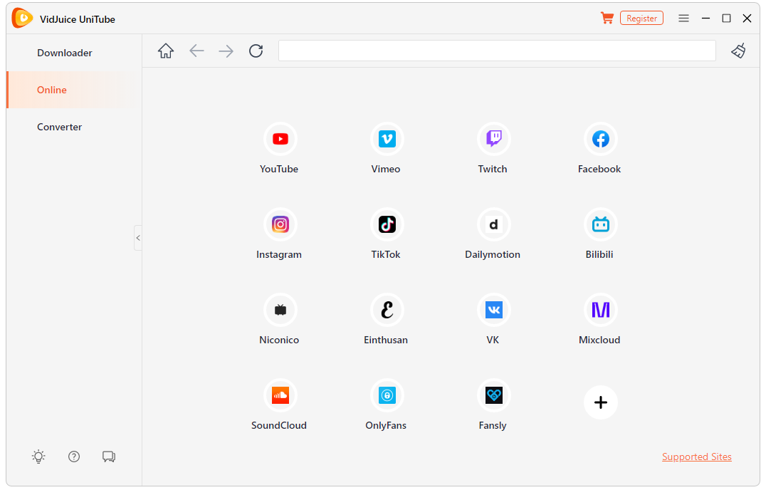
Task: Click the Facebook text label
Action: point(599,169)
